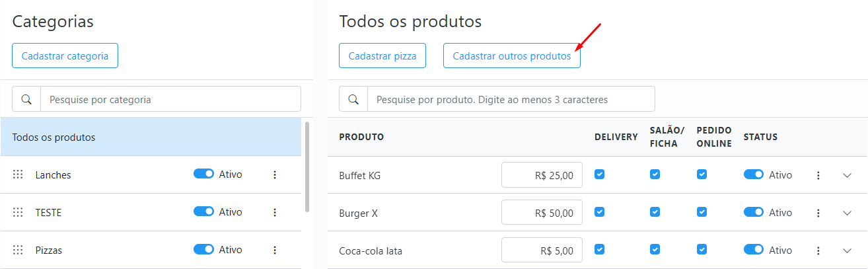Uncheck Delivery for Buffet KG
Viewport: 868px width, 269px height.
(x=599, y=174)
